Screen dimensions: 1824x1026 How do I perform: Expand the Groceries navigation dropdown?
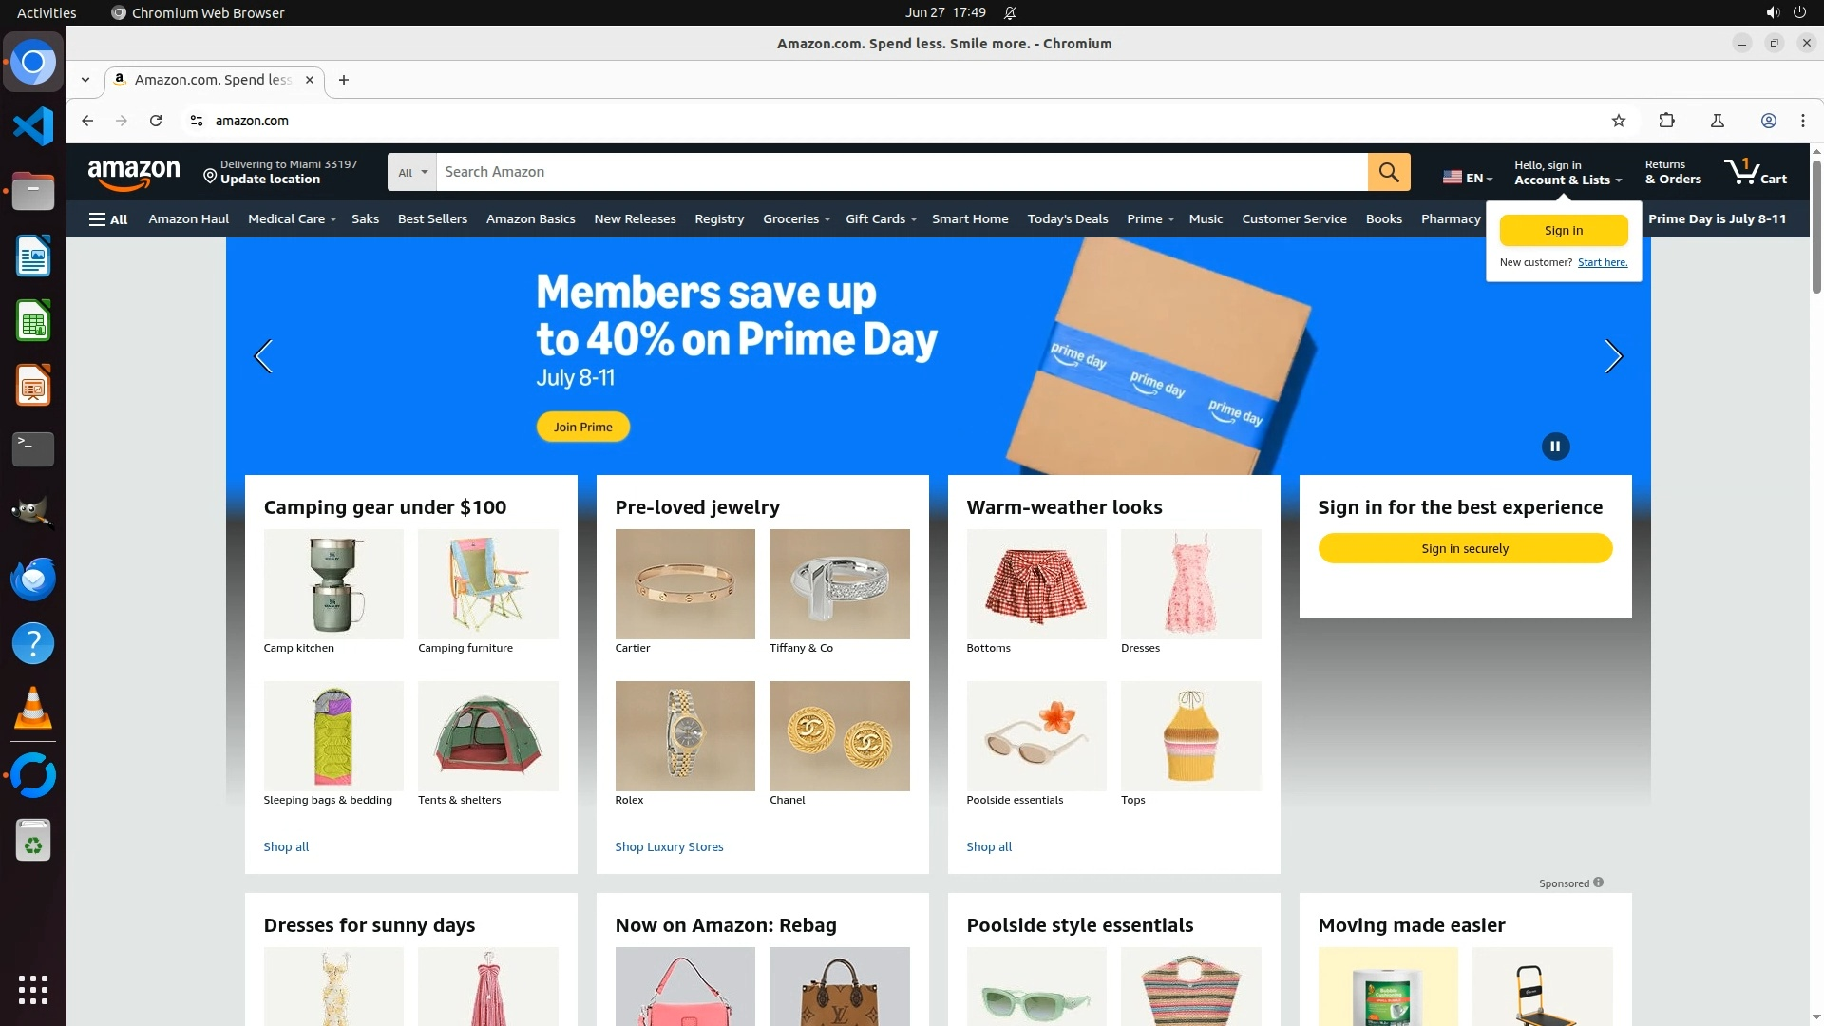click(x=796, y=219)
